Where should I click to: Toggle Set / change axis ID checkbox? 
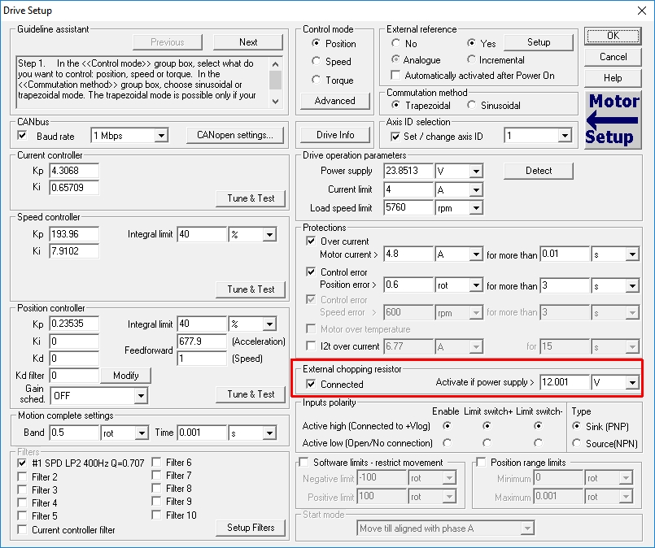click(x=395, y=137)
